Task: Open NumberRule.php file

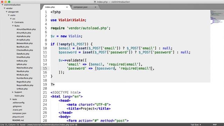Action: (24, 78)
